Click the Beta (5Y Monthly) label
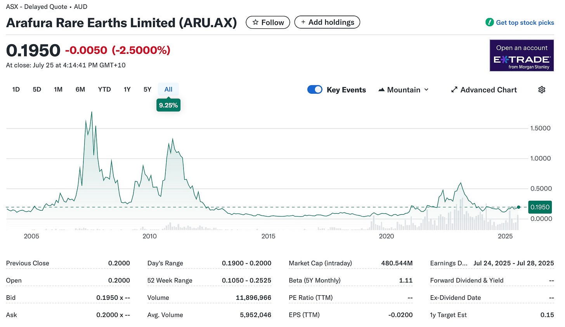Image resolution: width=565 pixels, height=327 pixels. (x=315, y=281)
